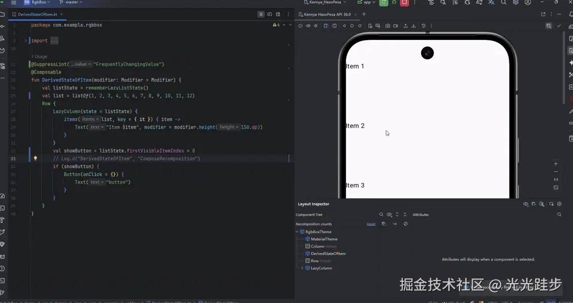Collapse the RgbBoxTheme tree node
This screenshot has width=573, height=303.
(297, 232)
